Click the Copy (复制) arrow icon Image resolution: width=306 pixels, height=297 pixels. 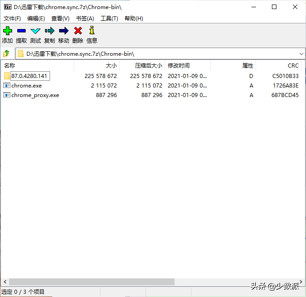pos(50,31)
